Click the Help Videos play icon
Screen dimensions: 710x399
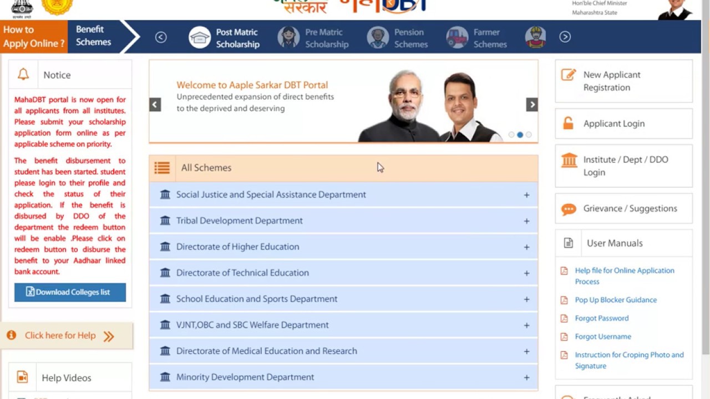click(x=22, y=377)
